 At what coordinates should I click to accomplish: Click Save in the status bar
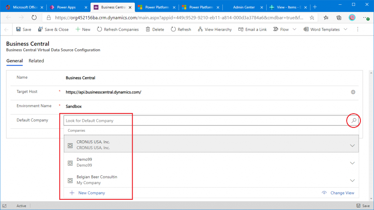tap(363, 206)
